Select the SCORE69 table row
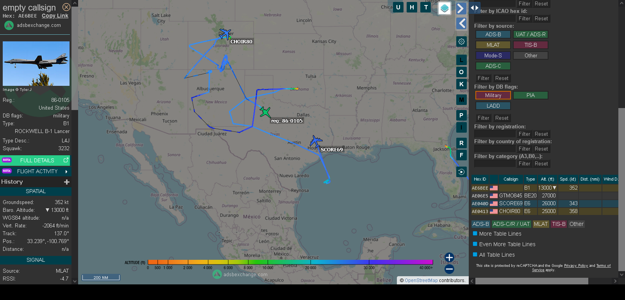This screenshot has width=625, height=300. 545,203
